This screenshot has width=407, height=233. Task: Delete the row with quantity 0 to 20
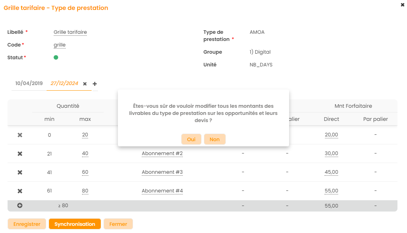point(20,135)
